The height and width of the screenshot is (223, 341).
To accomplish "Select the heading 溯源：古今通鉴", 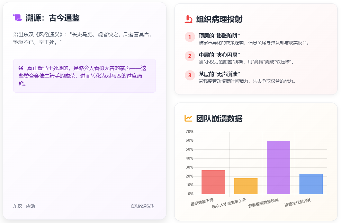I will 52,18.
